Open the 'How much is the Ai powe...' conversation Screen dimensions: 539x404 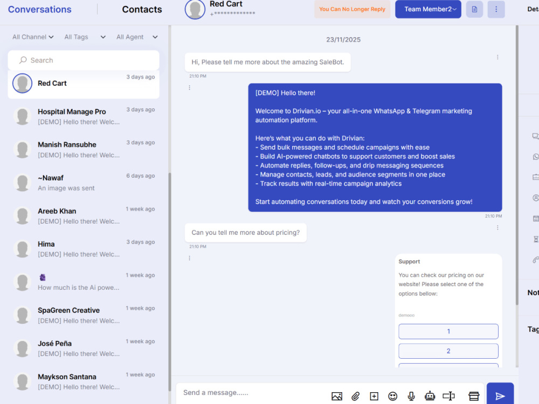[84, 282]
